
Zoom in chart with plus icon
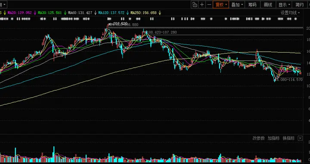coord(202,5)
